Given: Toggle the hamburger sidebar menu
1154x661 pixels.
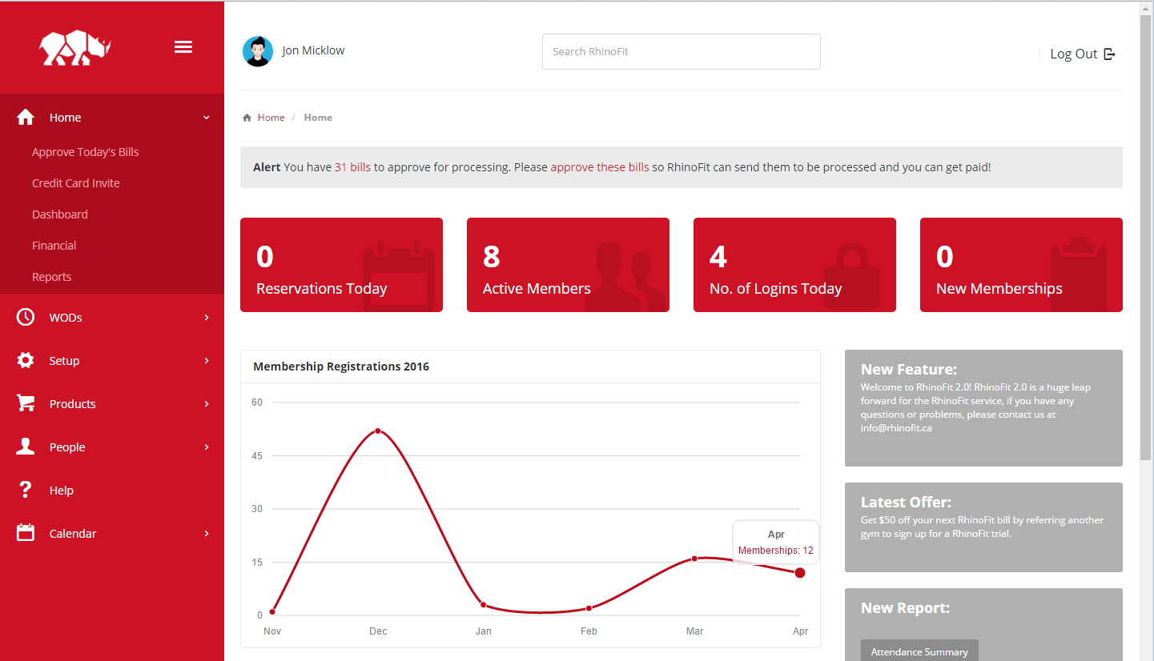Looking at the screenshot, I should pos(183,47).
